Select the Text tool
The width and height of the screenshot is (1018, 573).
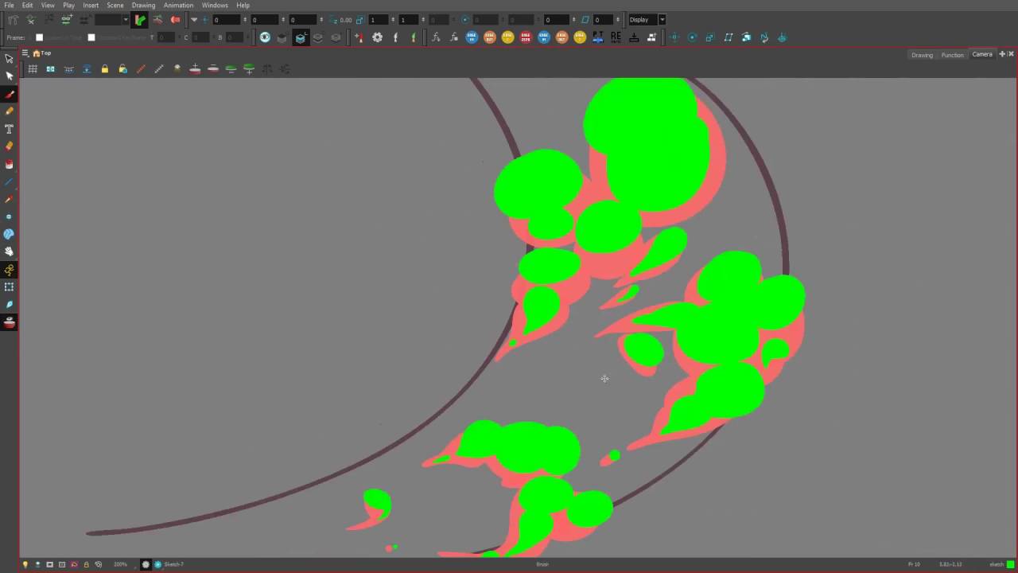pos(10,129)
